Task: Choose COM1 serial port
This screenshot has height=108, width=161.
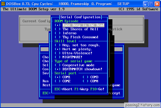Action: click(x=63, y=77)
